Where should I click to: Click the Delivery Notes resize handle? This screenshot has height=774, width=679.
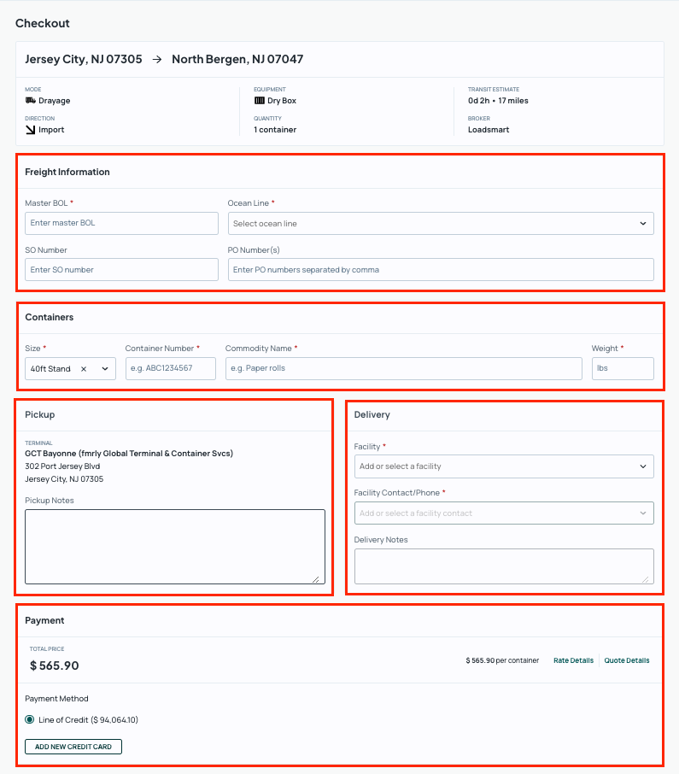tap(646, 579)
